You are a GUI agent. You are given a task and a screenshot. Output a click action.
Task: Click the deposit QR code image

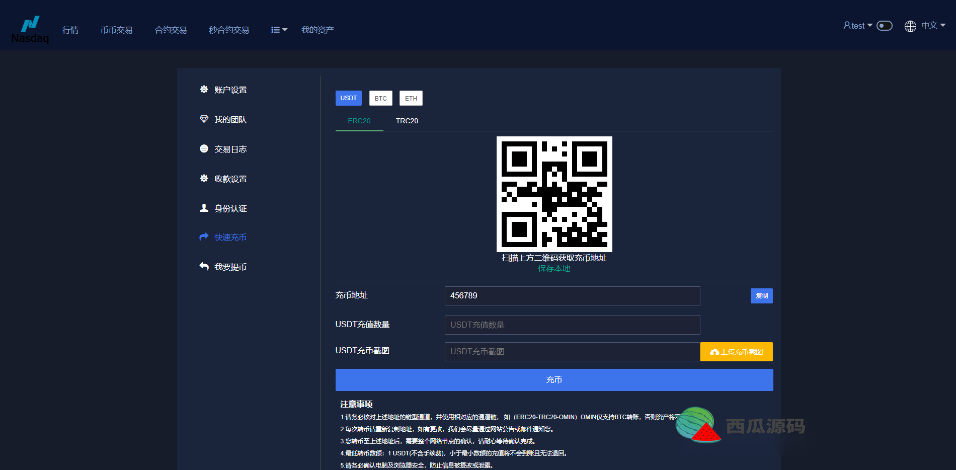[x=554, y=194]
